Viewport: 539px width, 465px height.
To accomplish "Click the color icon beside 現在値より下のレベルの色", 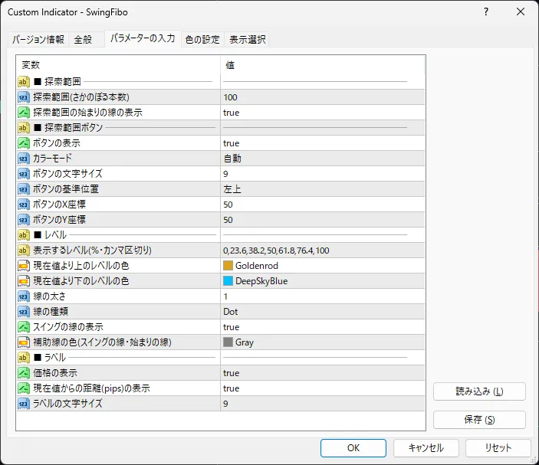I will click(x=23, y=281).
